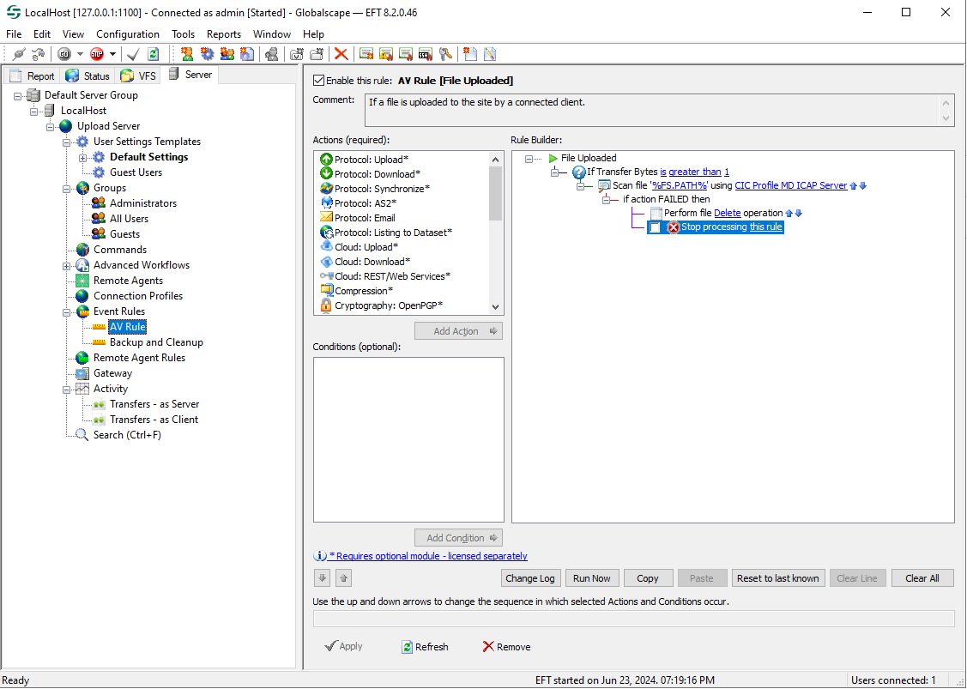Click the green refresh icon in toolbar
Viewport: 967px width, 689px height.
[x=153, y=54]
